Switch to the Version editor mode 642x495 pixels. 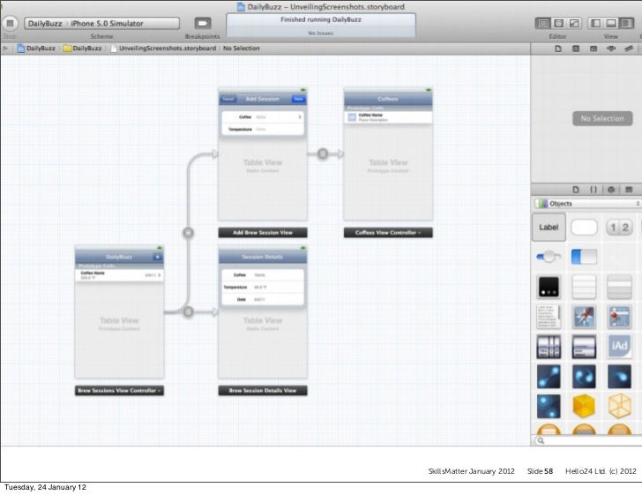pos(574,23)
